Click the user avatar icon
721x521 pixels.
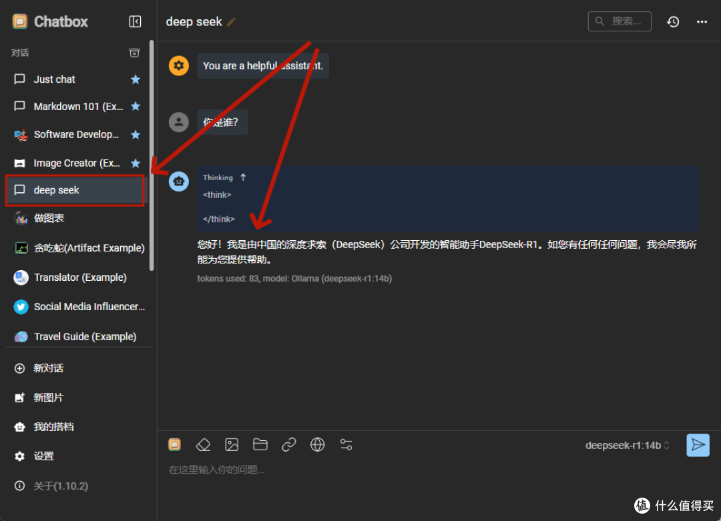[179, 122]
